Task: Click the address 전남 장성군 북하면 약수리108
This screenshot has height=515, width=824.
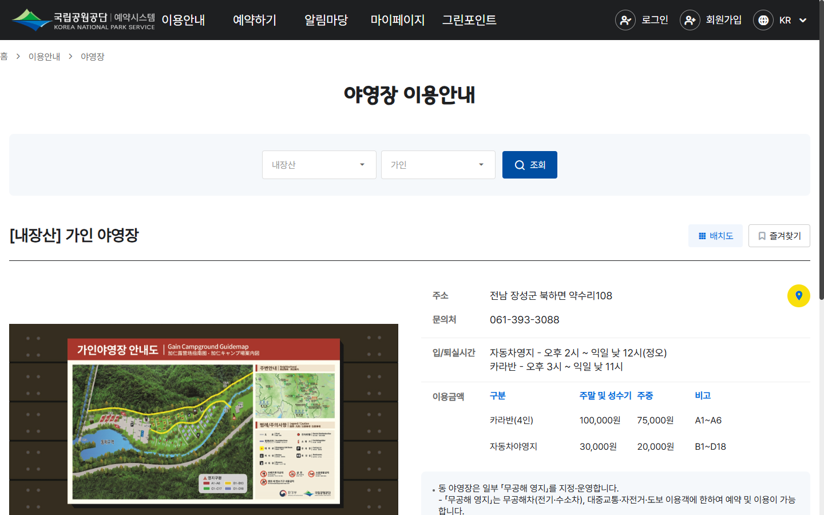Action: pyautogui.click(x=551, y=296)
